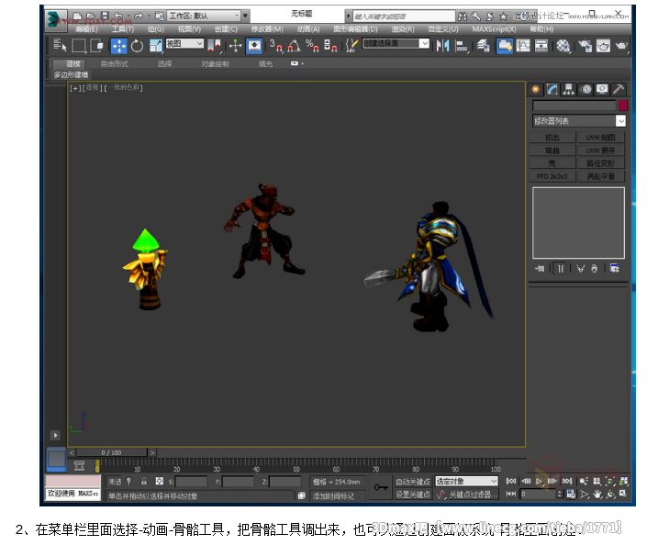The height and width of the screenshot is (545, 658).
Task: Click the use pivot point center icon
Action: pos(215,45)
